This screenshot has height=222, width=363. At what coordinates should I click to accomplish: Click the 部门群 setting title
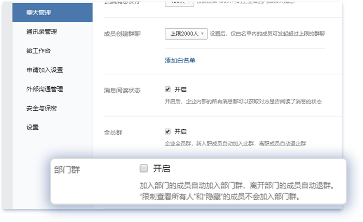pyautogui.click(x=68, y=169)
